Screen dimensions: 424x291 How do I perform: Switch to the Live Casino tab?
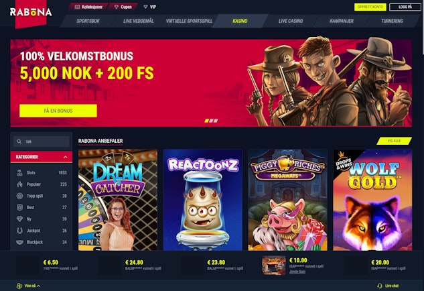click(x=291, y=21)
